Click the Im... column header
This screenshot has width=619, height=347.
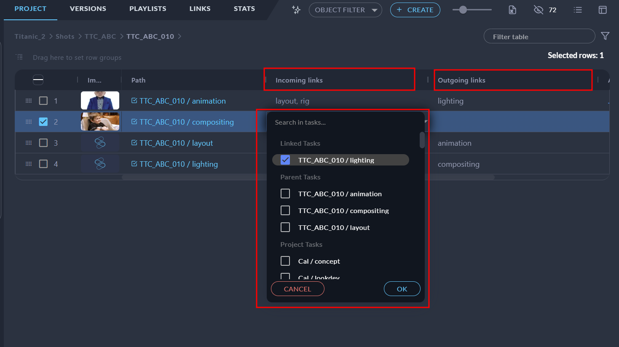pyautogui.click(x=99, y=80)
